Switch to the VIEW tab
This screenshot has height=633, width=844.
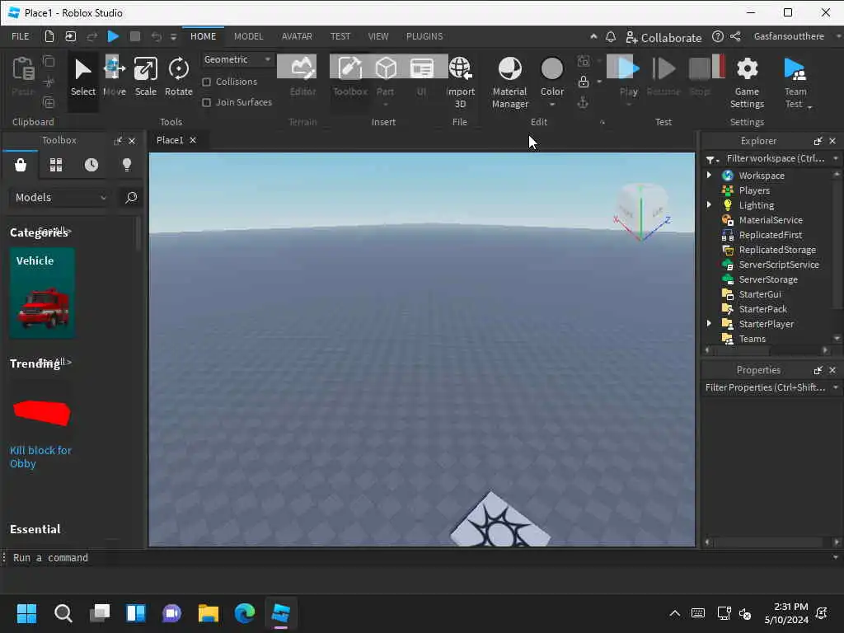point(377,36)
